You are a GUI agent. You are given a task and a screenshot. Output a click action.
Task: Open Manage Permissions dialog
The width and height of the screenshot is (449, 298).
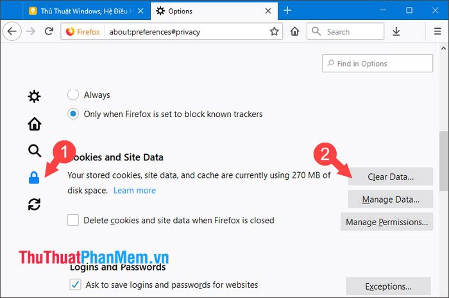(387, 222)
